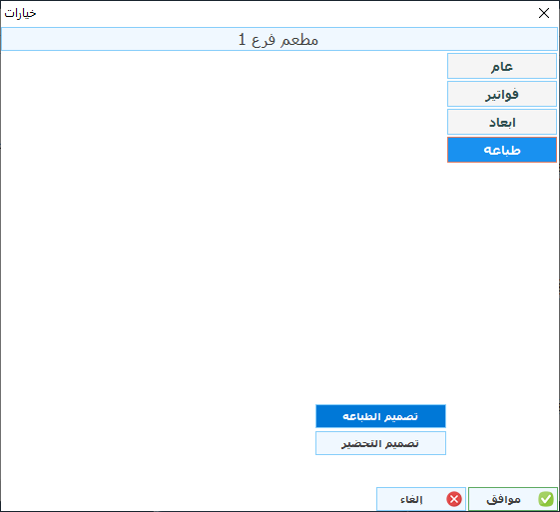This screenshot has width=560, height=512.
Task: Launch the print design (تصميم الطباعه) editor
Action: click(380, 416)
